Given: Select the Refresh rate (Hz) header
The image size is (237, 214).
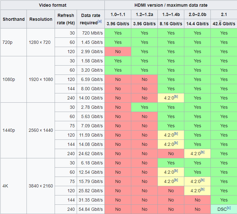Looking at the screenshot, I should click(66, 19).
